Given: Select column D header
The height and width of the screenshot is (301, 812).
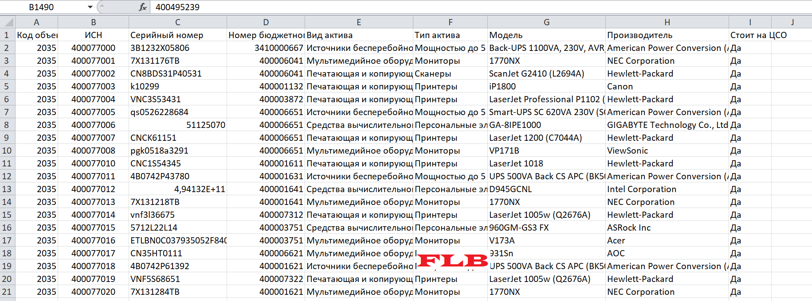Looking at the screenshot, I should pos(266,22).
